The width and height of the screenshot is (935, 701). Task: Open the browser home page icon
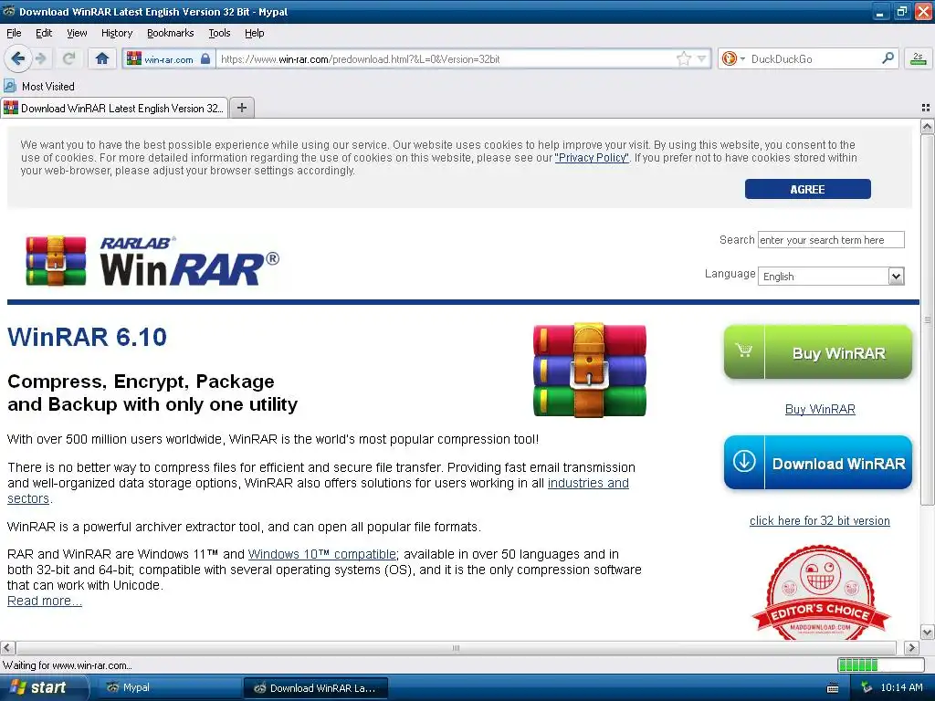tap(102, 58)
